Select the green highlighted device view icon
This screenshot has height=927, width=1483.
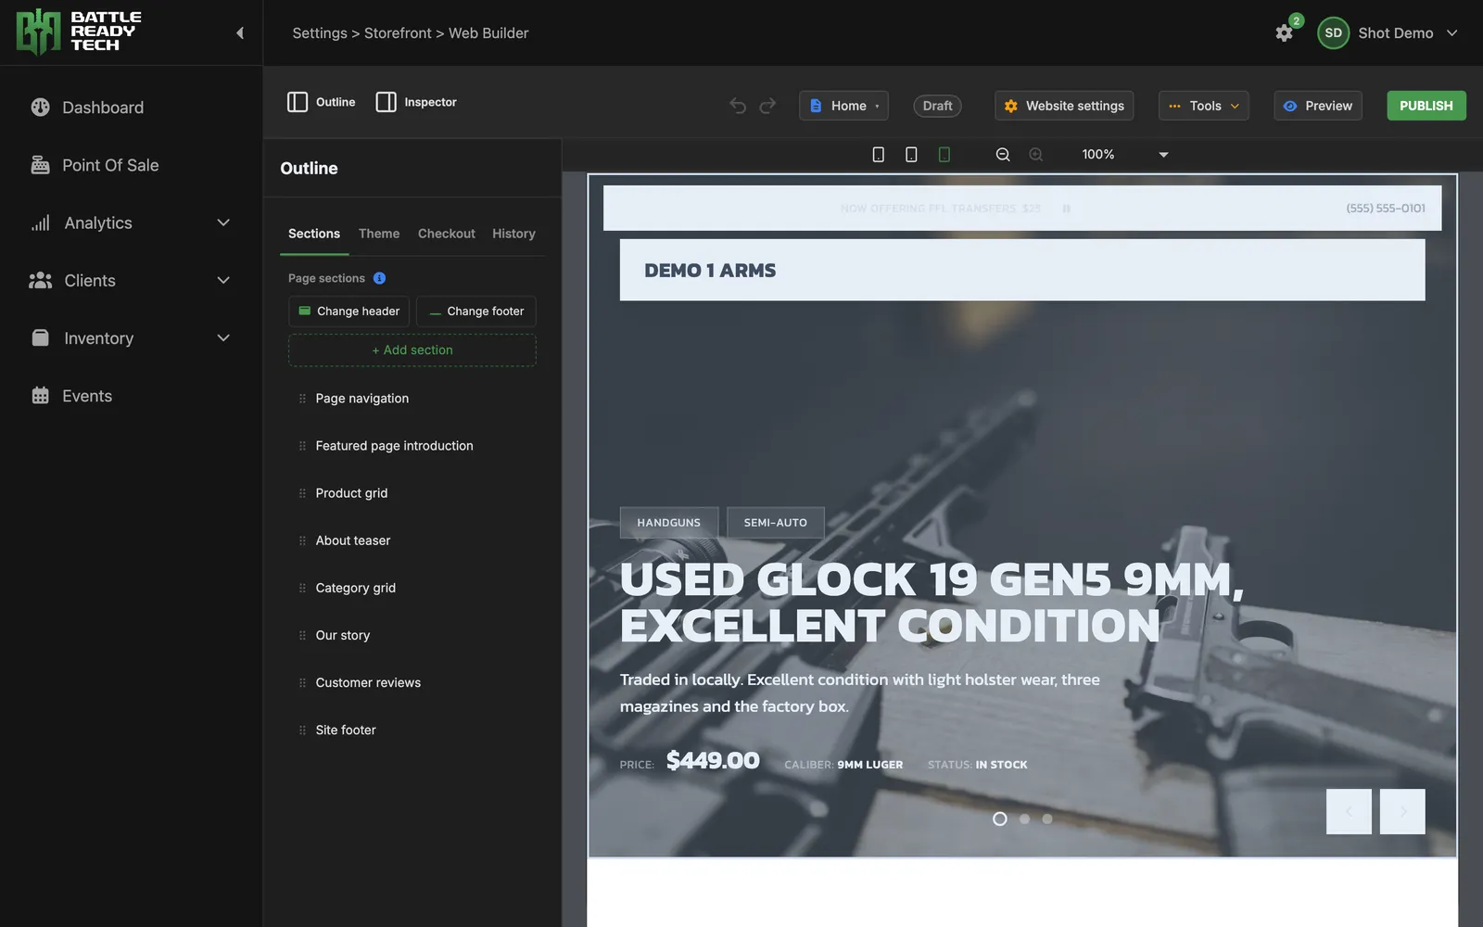tap(944, 155)
